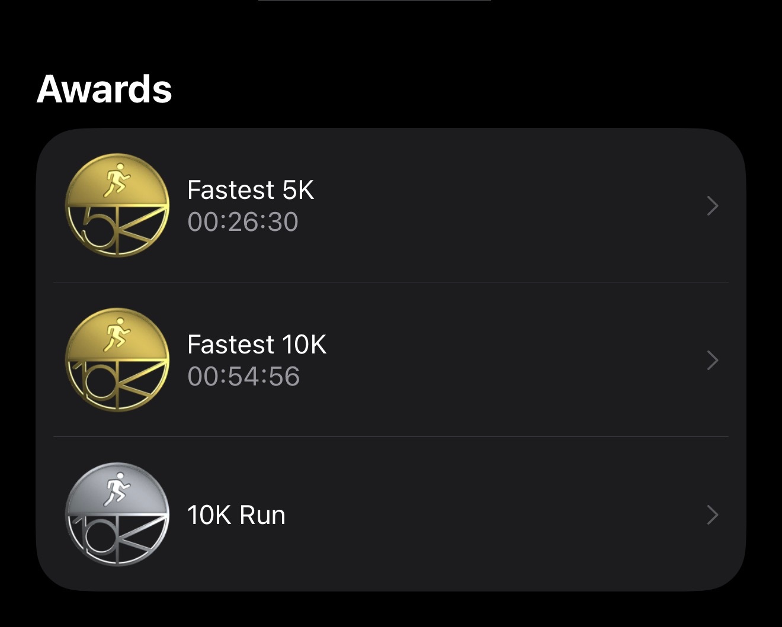Tap the gold Fastest 5K medal badge
The height and width of the screenshot is (627, 782).
click(x=117, y=205)
